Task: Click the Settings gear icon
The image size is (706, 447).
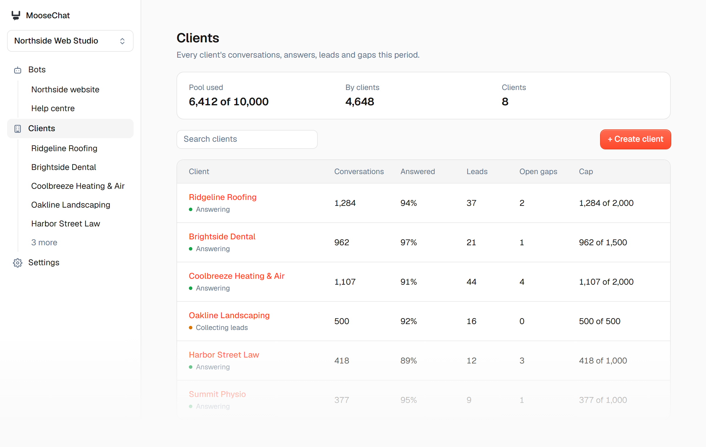Action: tap(18, 263)
